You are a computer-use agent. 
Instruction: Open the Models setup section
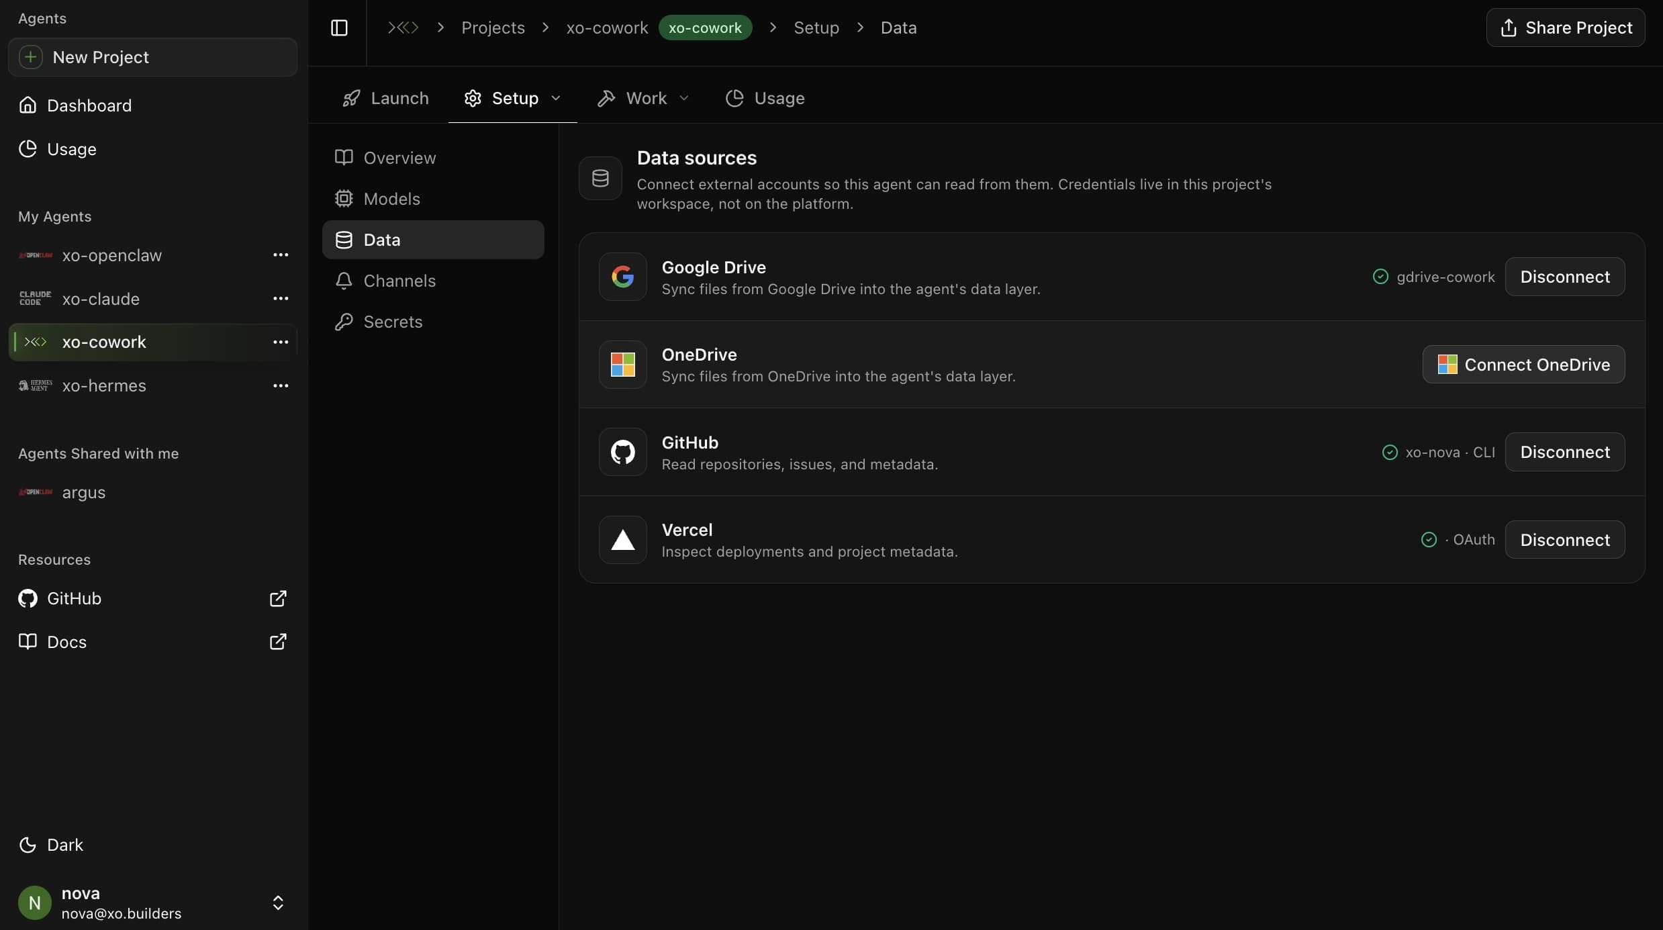pos(433,199)
